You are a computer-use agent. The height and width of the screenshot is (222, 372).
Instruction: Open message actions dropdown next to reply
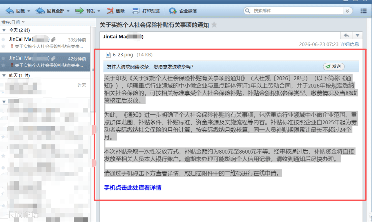357,36
